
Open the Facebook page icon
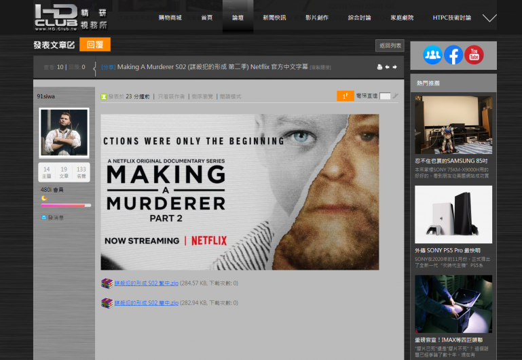pyautogui.click(x=453, y=55)
